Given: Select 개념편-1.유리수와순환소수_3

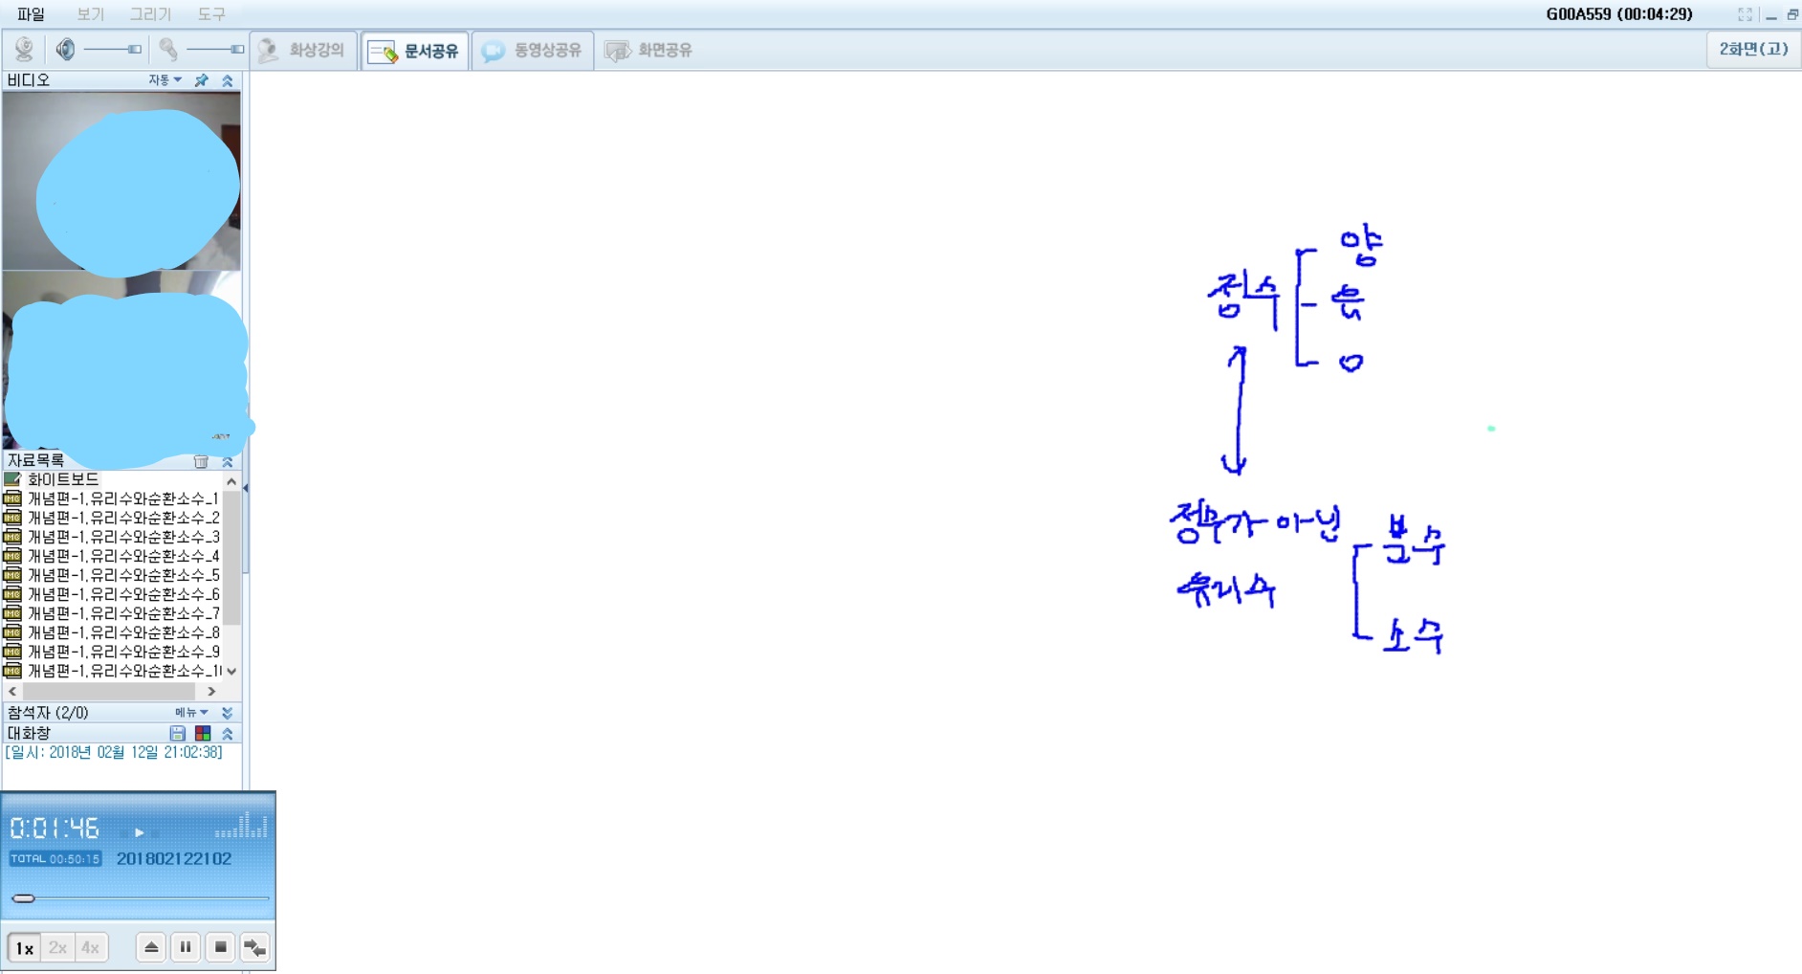Looking at the screenshot, I should pyautogui.click(x=123, y=537).
